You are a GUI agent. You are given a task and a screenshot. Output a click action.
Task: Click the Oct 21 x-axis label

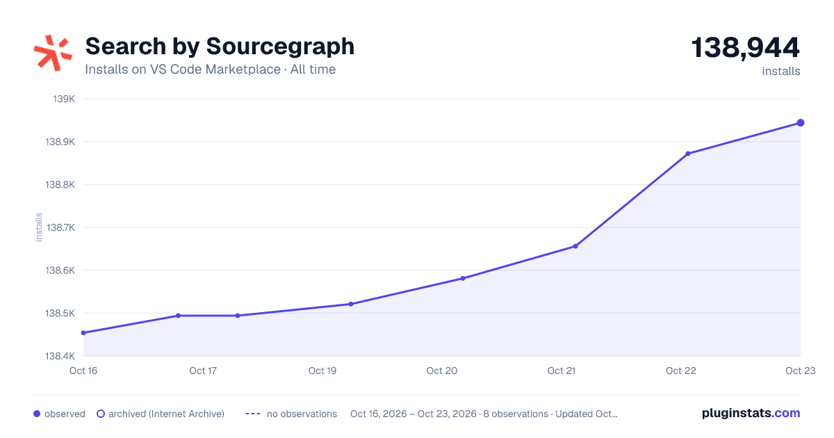tap(562, 371)
